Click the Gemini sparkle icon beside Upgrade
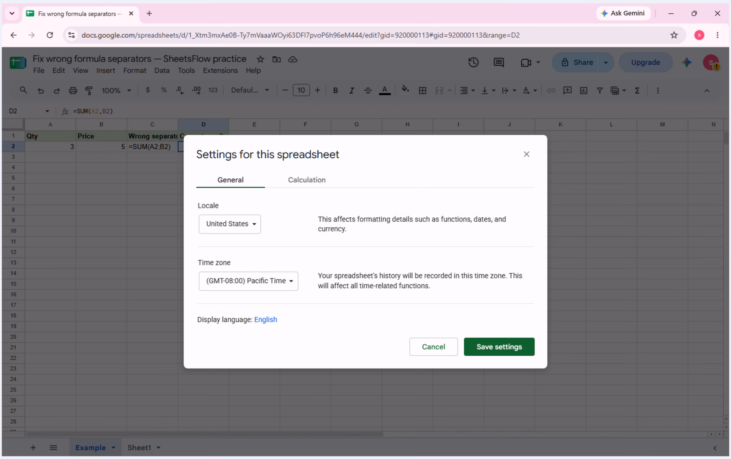731x459 pixels. point(687,62)
